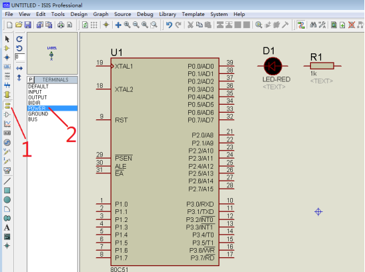365x272 pixels.
Task: Add a new sheet with green plus icon
Action: 342,25
